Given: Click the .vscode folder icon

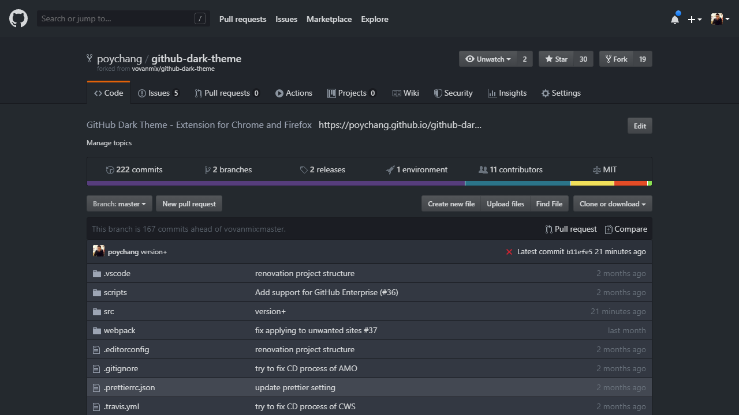Looking at the screenshot, I should (x=97, y=273).
